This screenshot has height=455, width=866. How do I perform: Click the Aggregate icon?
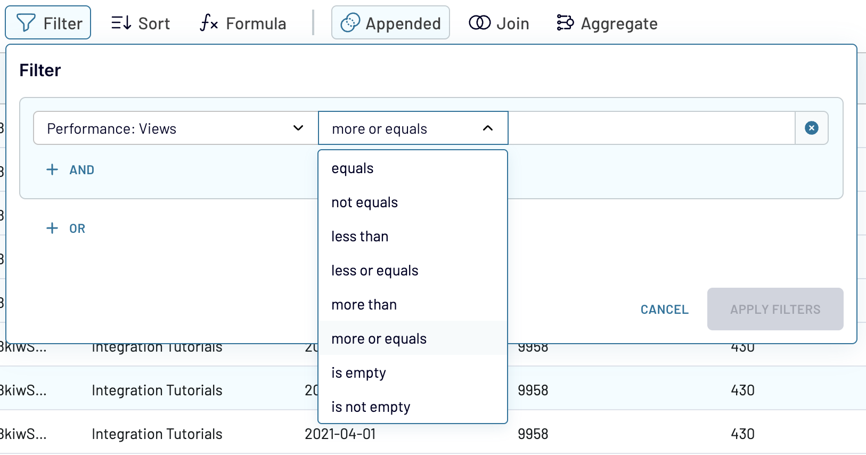pos(565,23)
